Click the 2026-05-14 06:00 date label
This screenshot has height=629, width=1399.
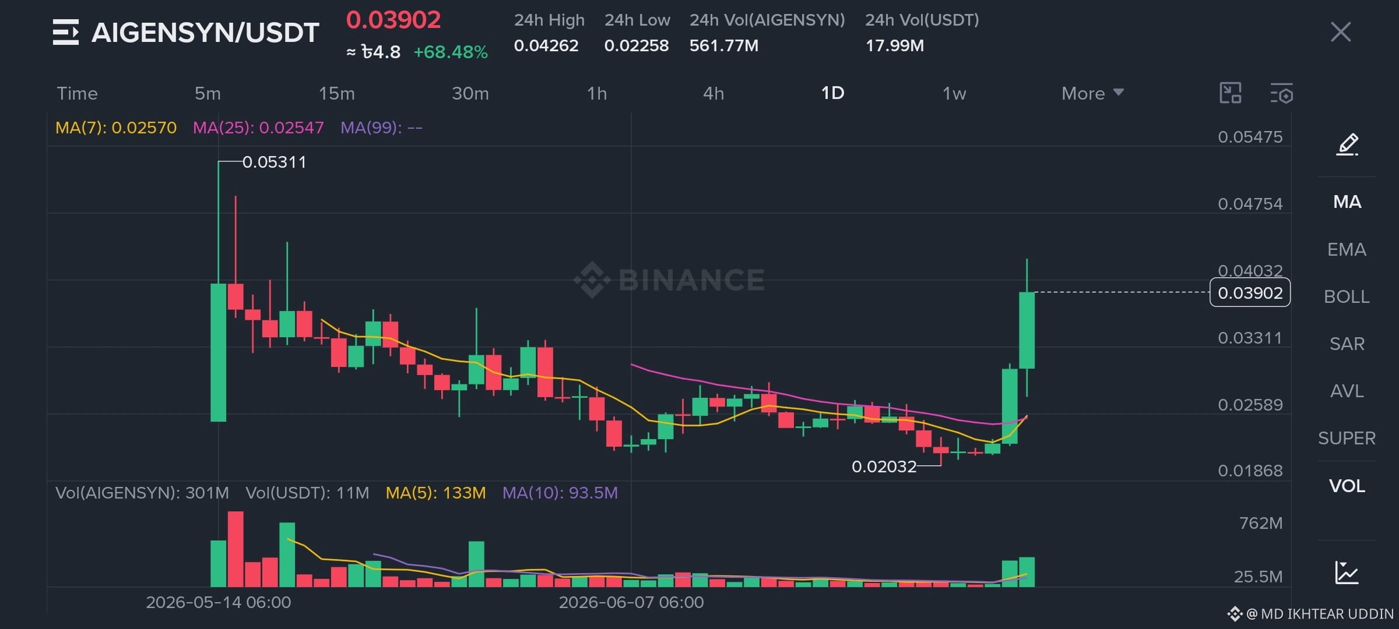point(219,602)
